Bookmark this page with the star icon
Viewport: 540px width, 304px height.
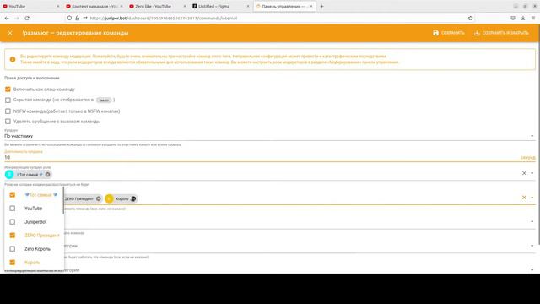471,18
